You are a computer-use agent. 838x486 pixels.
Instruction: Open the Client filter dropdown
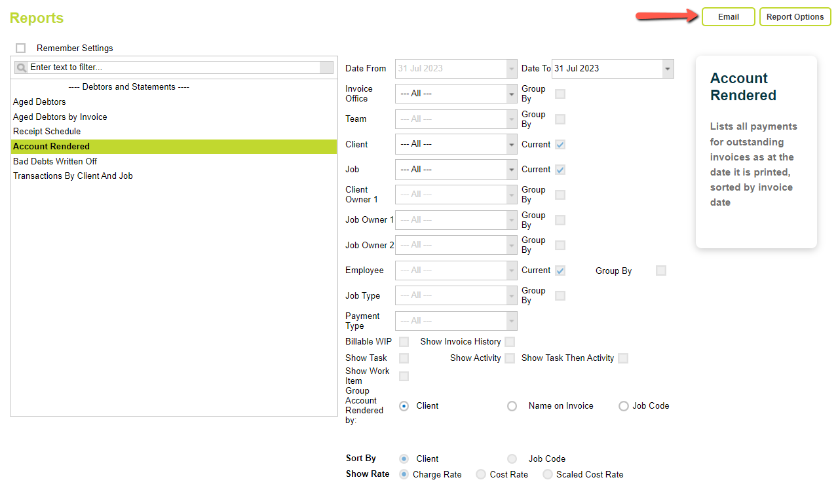coord(512,144)
